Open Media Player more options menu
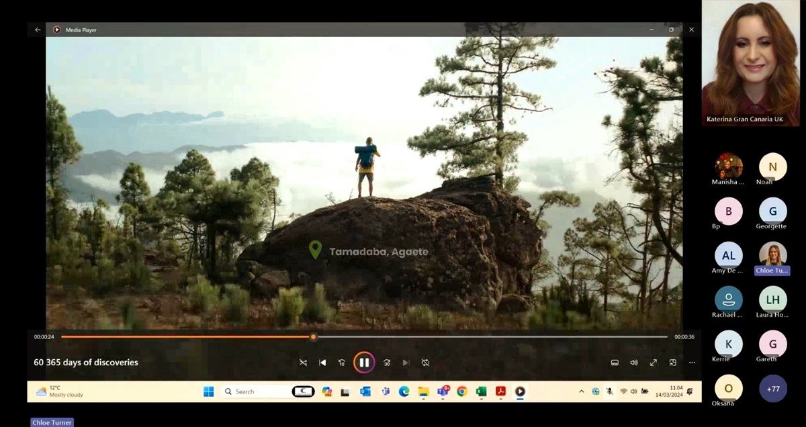The height and width of the screenshot is (427, 806). click(x=692, y=363)
